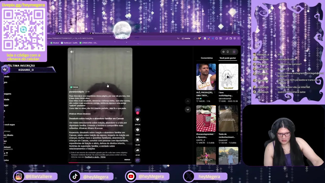
Task: Go to the previous video with up chevron
Action: (188, 101)
